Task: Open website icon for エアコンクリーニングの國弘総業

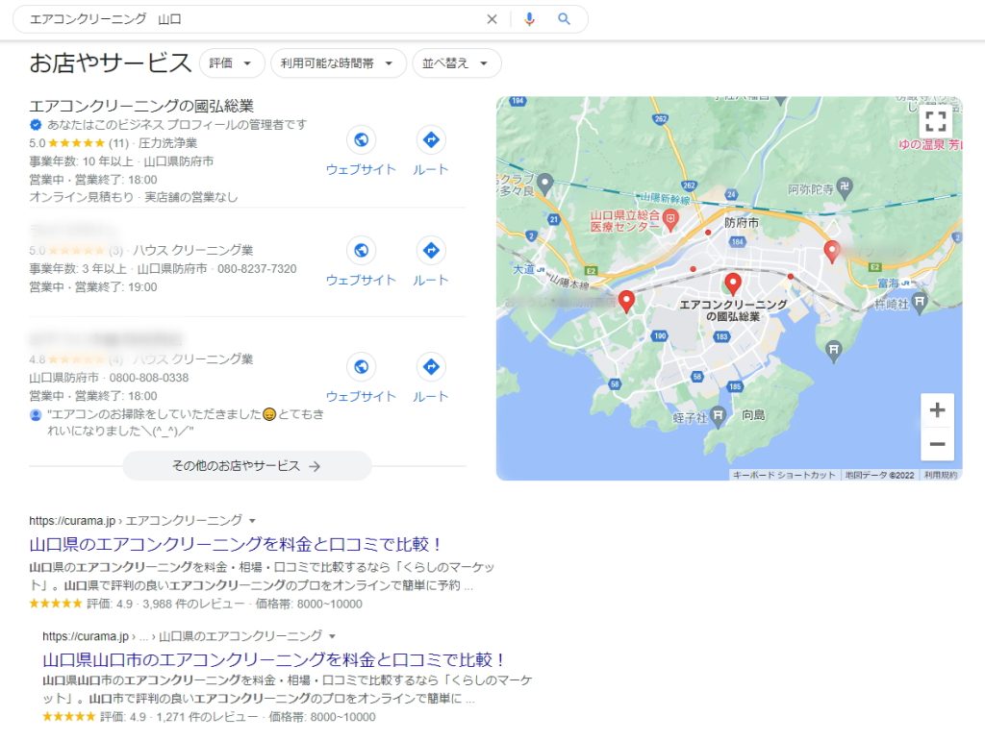Action: pyautogui.click(x=362, y=139)
